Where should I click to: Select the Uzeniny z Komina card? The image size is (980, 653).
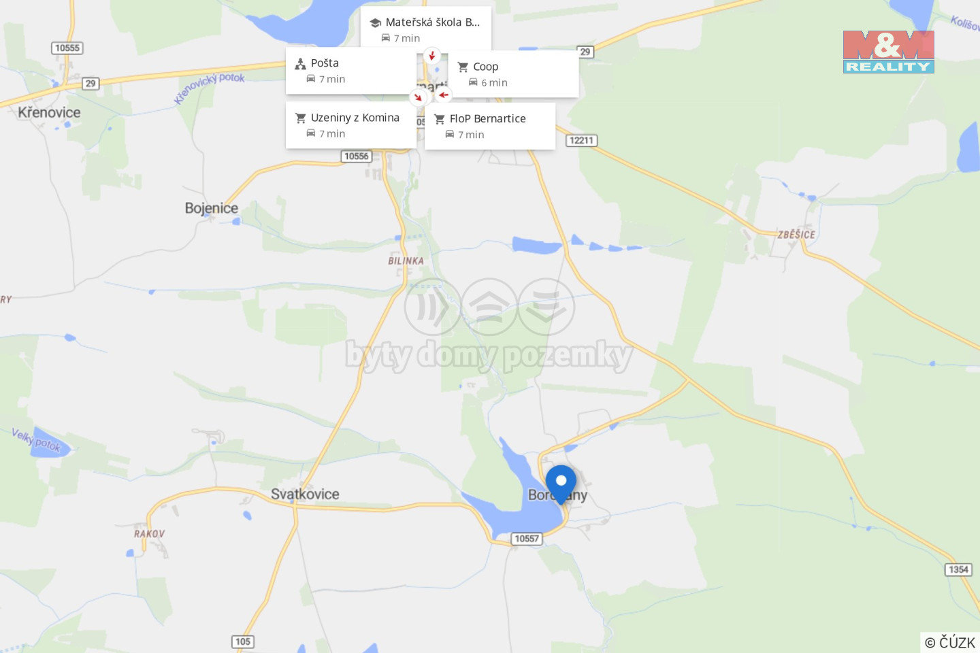pyautogui.click(x=351, y=125)
